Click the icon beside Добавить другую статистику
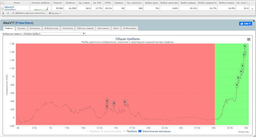 click(13, 14)
